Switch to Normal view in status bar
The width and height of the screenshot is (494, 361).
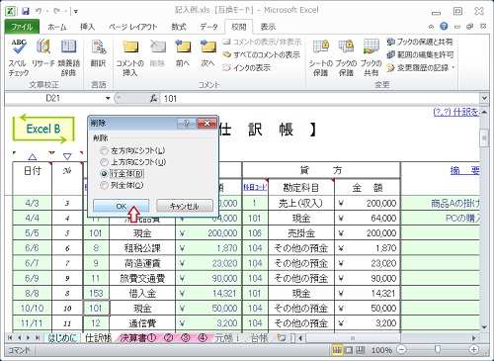tap(337, 350)
